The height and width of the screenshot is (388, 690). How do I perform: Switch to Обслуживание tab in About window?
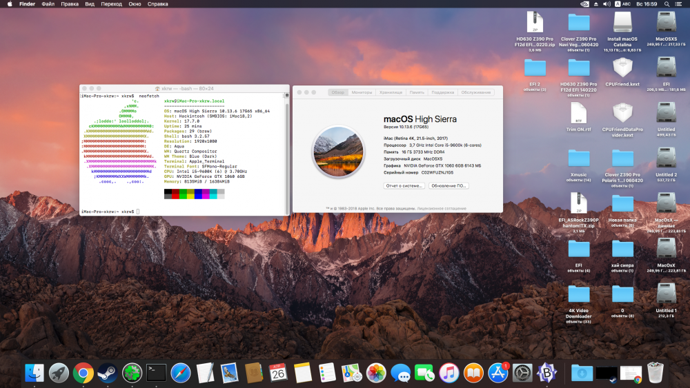(475, 92)
